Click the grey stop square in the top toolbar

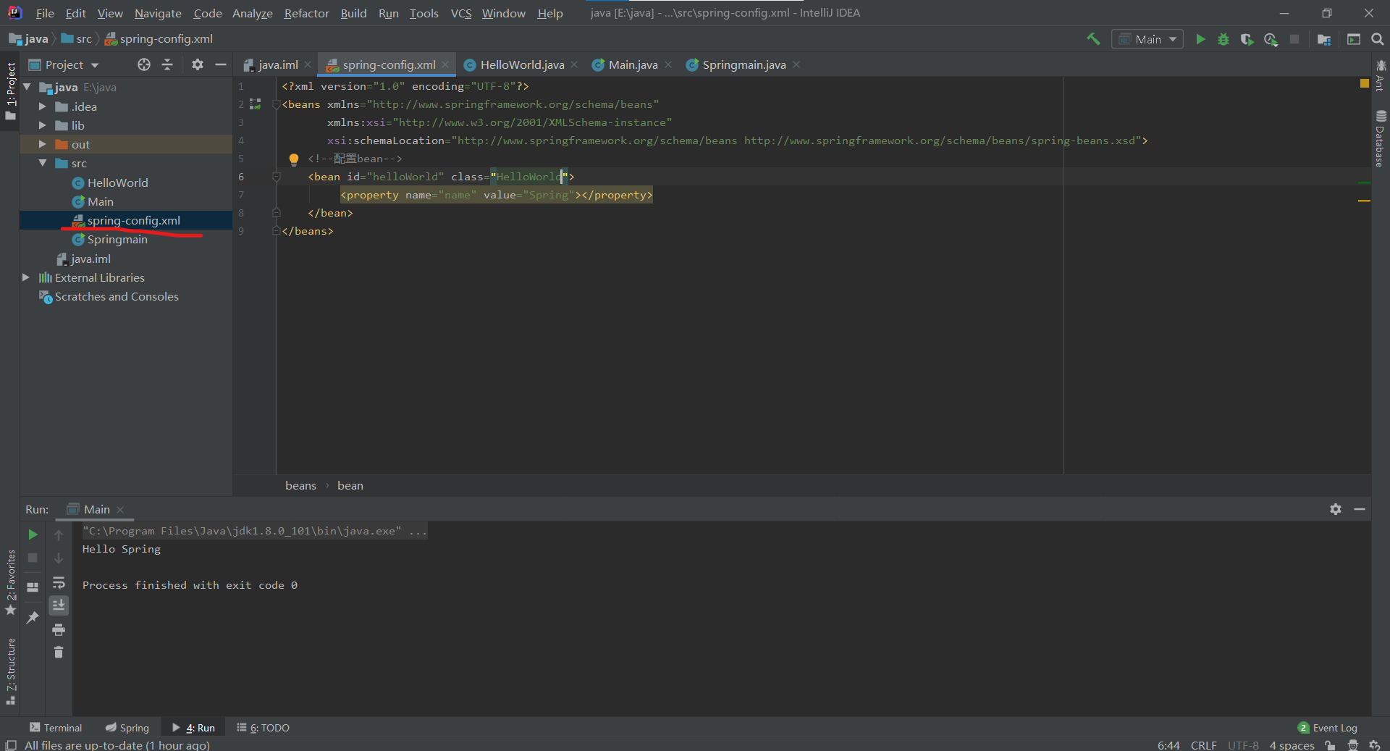coord(1294,39)
